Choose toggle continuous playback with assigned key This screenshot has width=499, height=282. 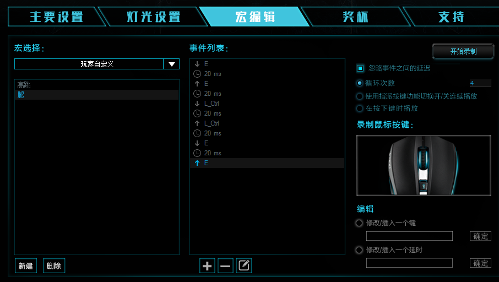[x=360, y=96]
